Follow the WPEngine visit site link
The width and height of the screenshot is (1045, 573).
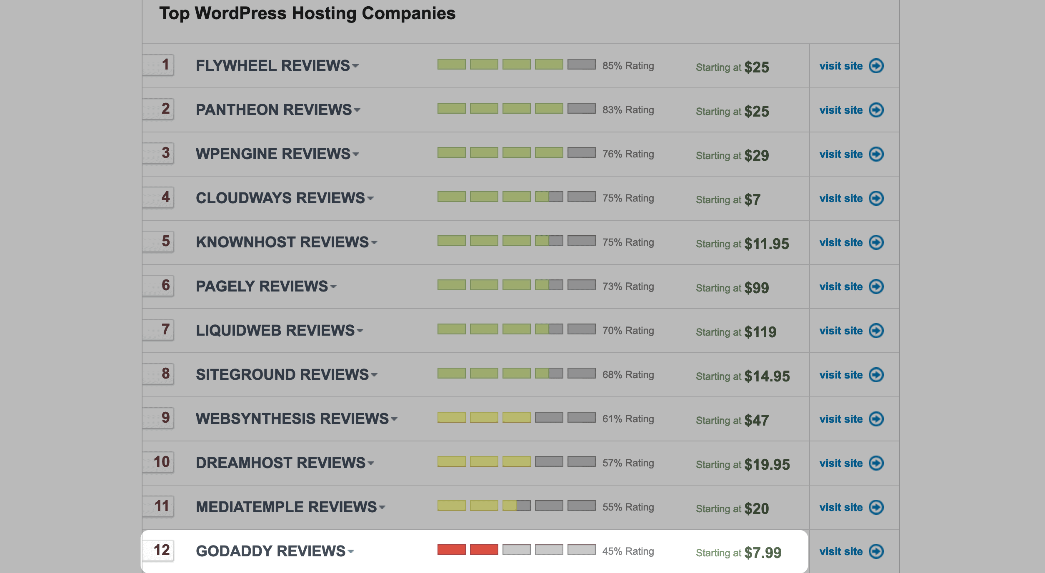tap(841, 154)
